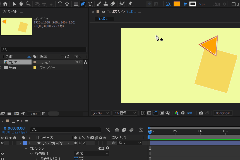The width and height of the screenshot is (240, 160).
Task: Select the Clone Stamp tool
Action: [105, 4]
